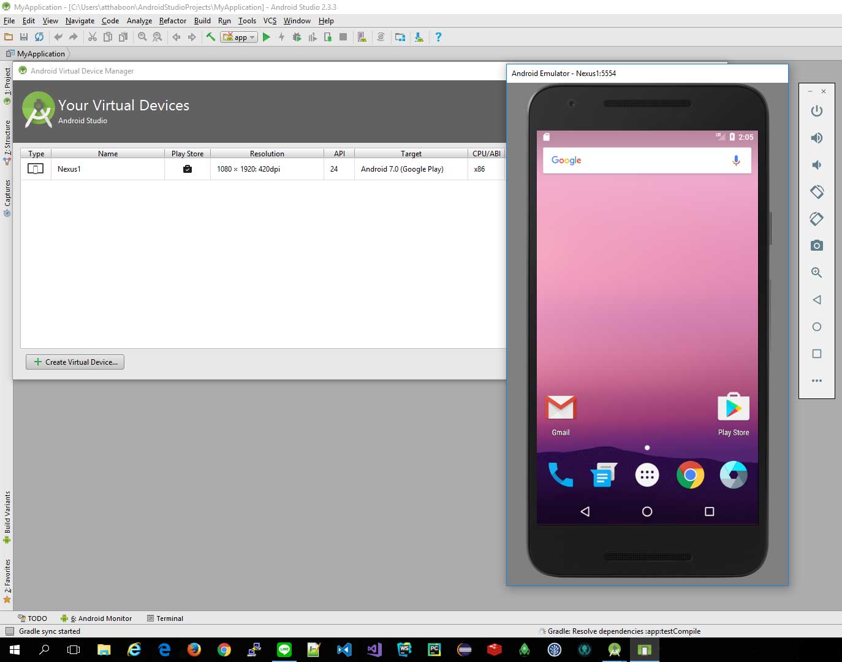Tap the voice search microphone icon
Viewport: 842px width, 662px height.
[736, 160]
